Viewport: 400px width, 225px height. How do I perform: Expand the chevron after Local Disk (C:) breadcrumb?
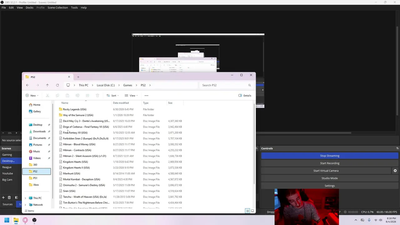point(119,85)
